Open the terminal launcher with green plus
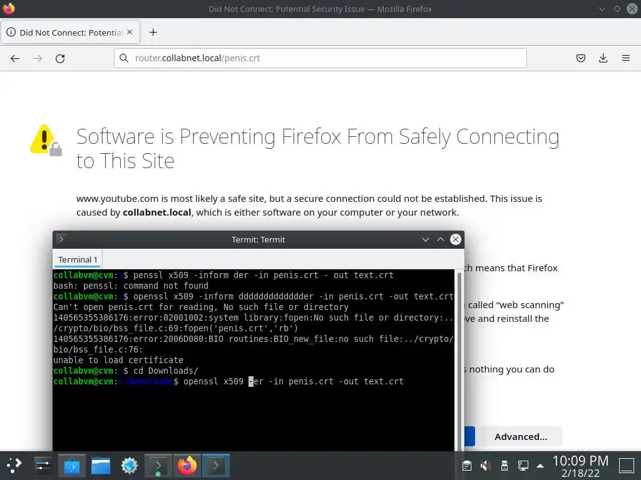The width and height of the screenshot is (641, 480). pos(158,465)
